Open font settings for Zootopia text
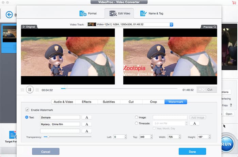Viewport: 238px width, 157px height. (x=87, y=117)
